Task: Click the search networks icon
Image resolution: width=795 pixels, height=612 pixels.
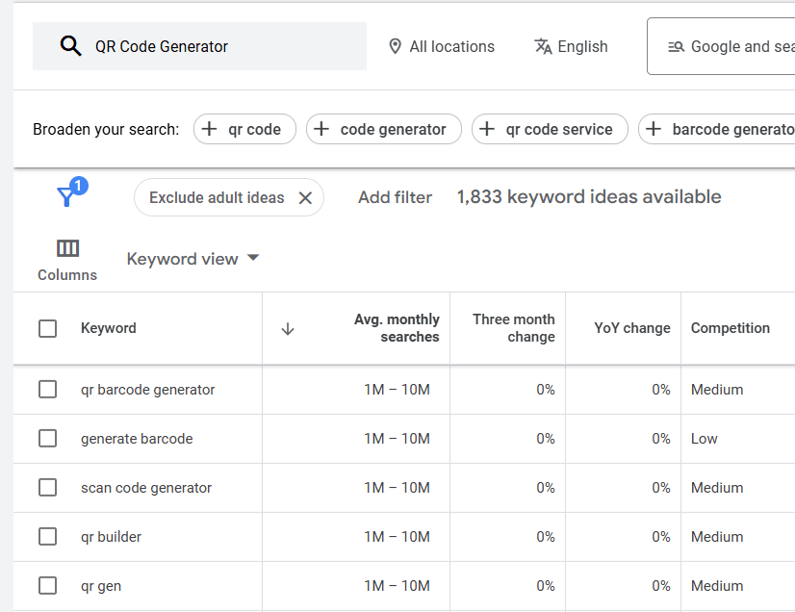Action: tap(677, 46)
